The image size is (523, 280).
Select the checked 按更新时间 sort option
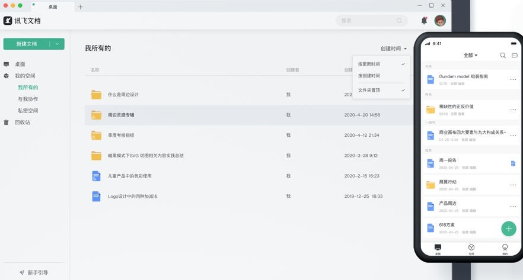[381, 64]
